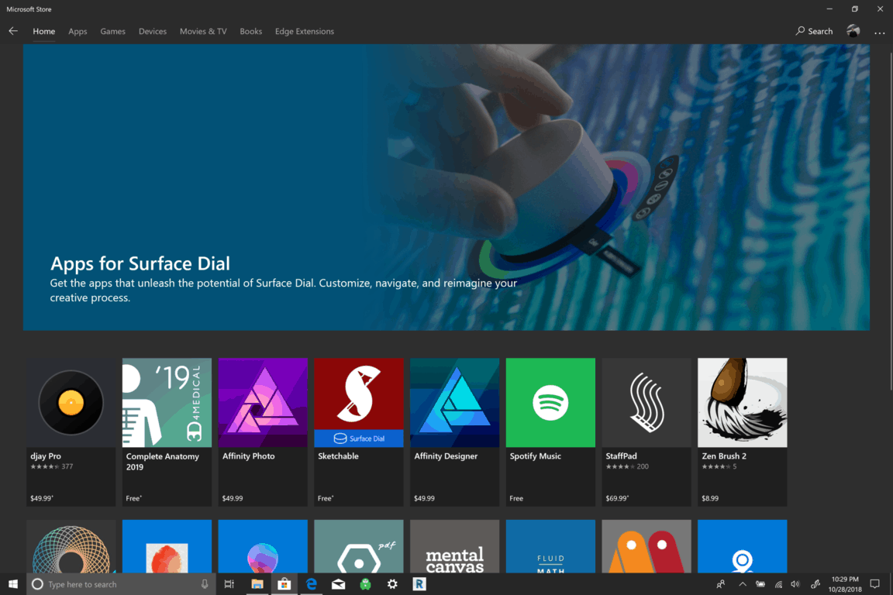Open the Apps for Surface Dial banner

(446, 187)
